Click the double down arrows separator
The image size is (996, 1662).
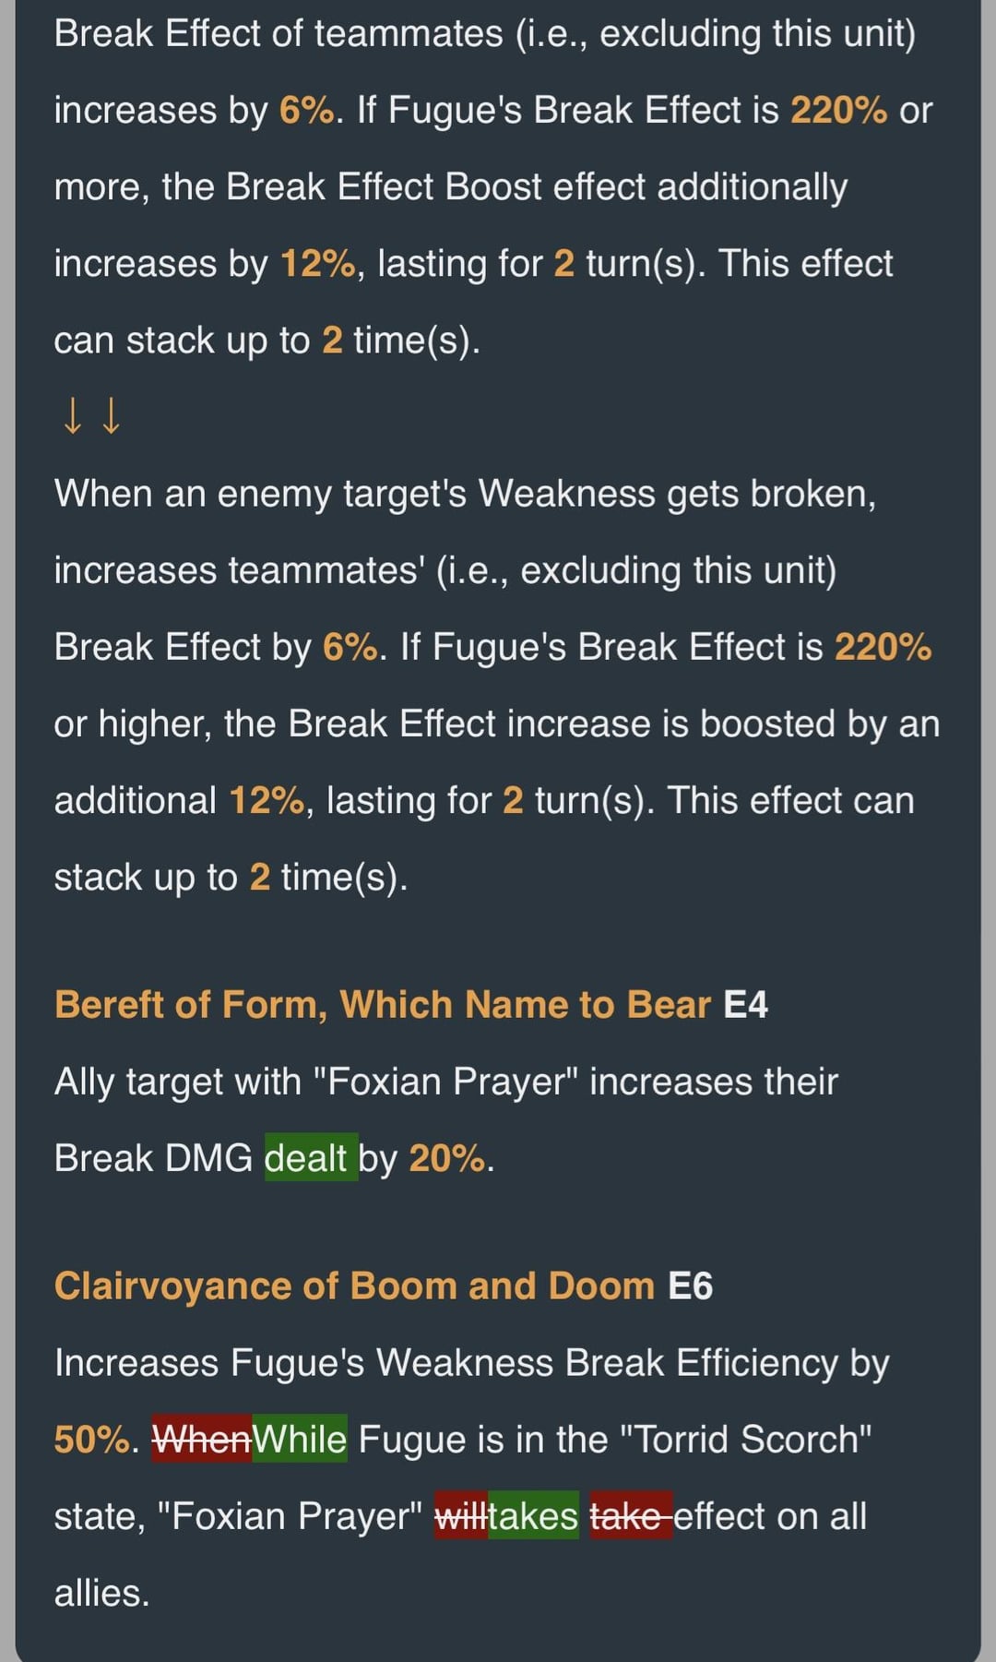[91, 416]
